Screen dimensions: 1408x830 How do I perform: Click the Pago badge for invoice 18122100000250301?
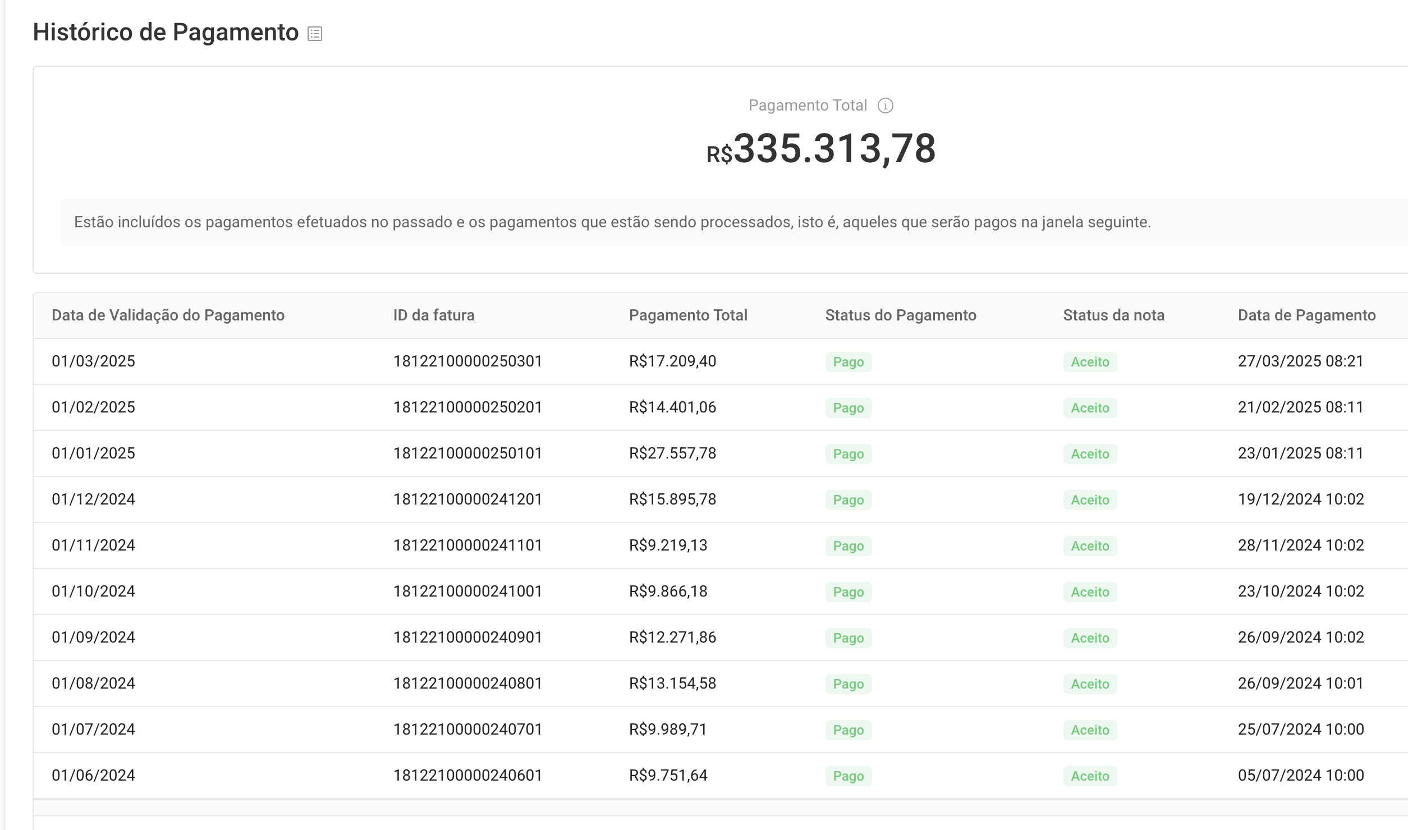coord(848,362)
